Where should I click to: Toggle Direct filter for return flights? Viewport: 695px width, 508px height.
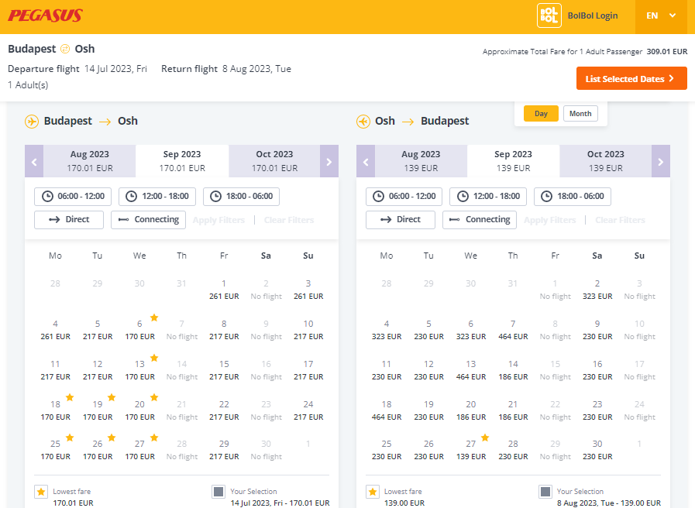point(401,220)
